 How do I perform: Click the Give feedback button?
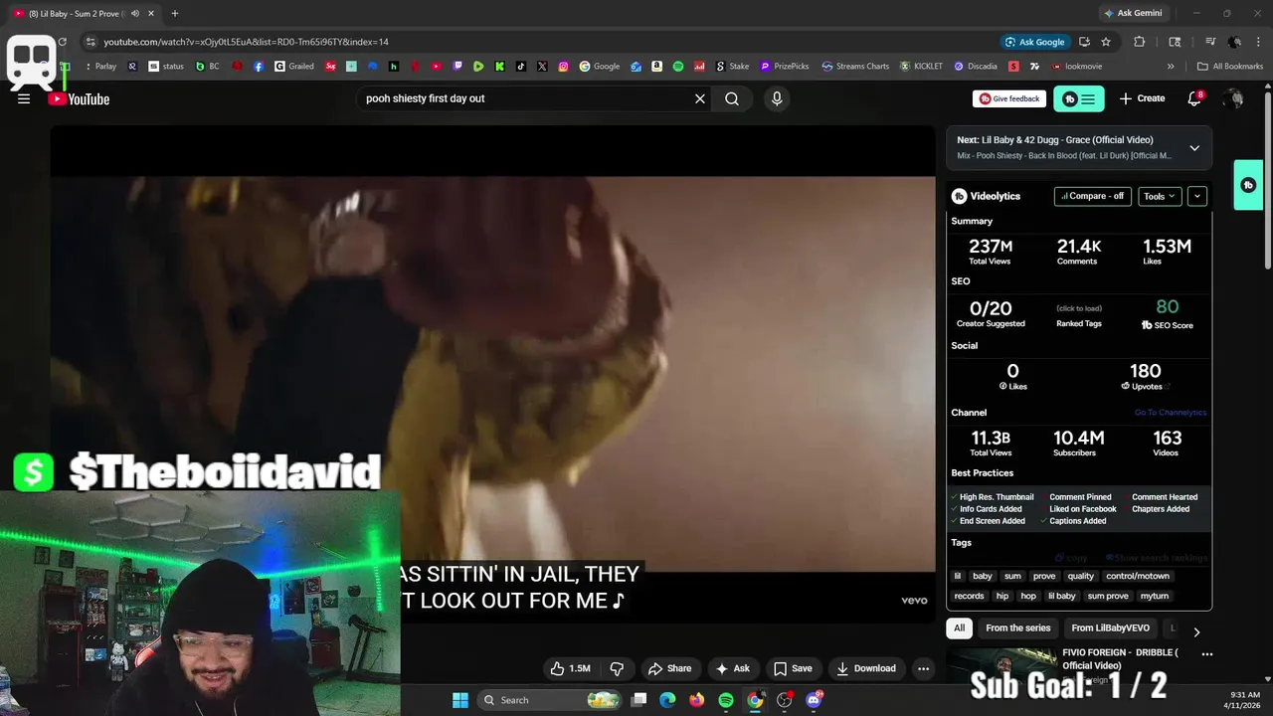click(1009, 98)
